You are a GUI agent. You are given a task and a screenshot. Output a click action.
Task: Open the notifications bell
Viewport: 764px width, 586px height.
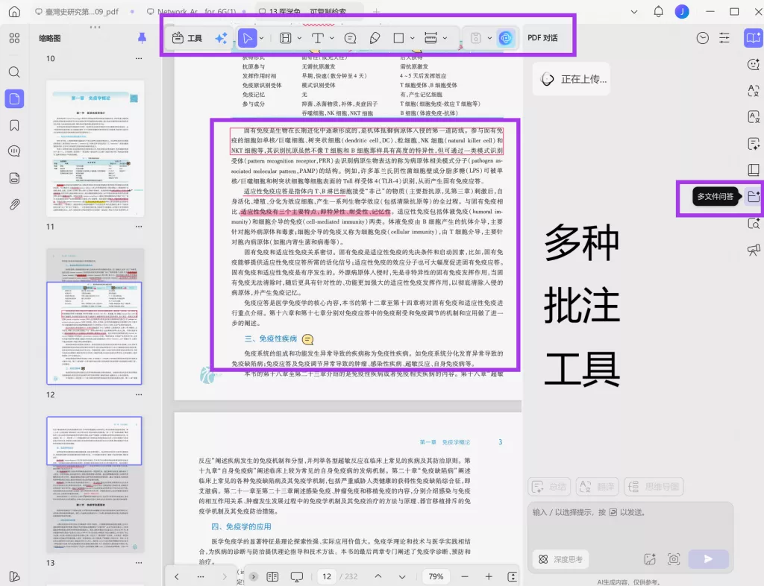point(658,12)
